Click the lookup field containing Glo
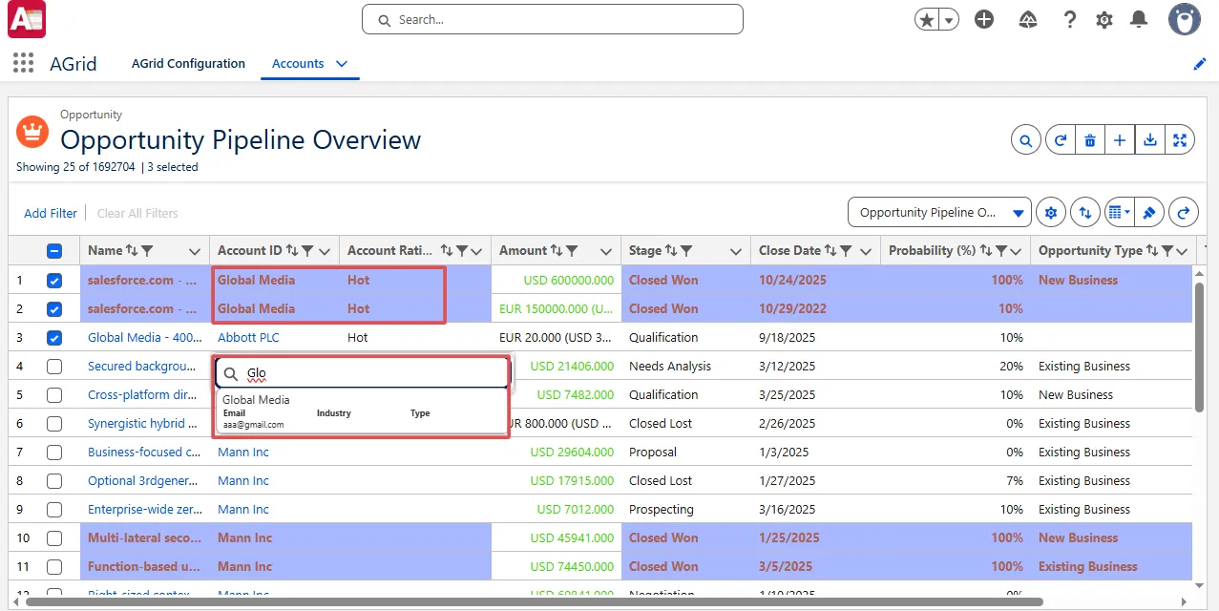This screenshot has width=1219, height=611. pyautogui.click(x=362, y=373)
